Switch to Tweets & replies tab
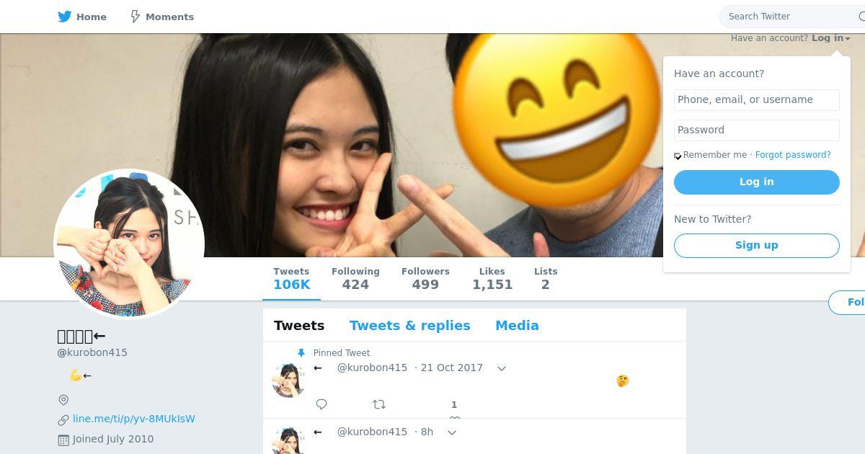Screen dimensions: 865x454 (x=409, y=326)
